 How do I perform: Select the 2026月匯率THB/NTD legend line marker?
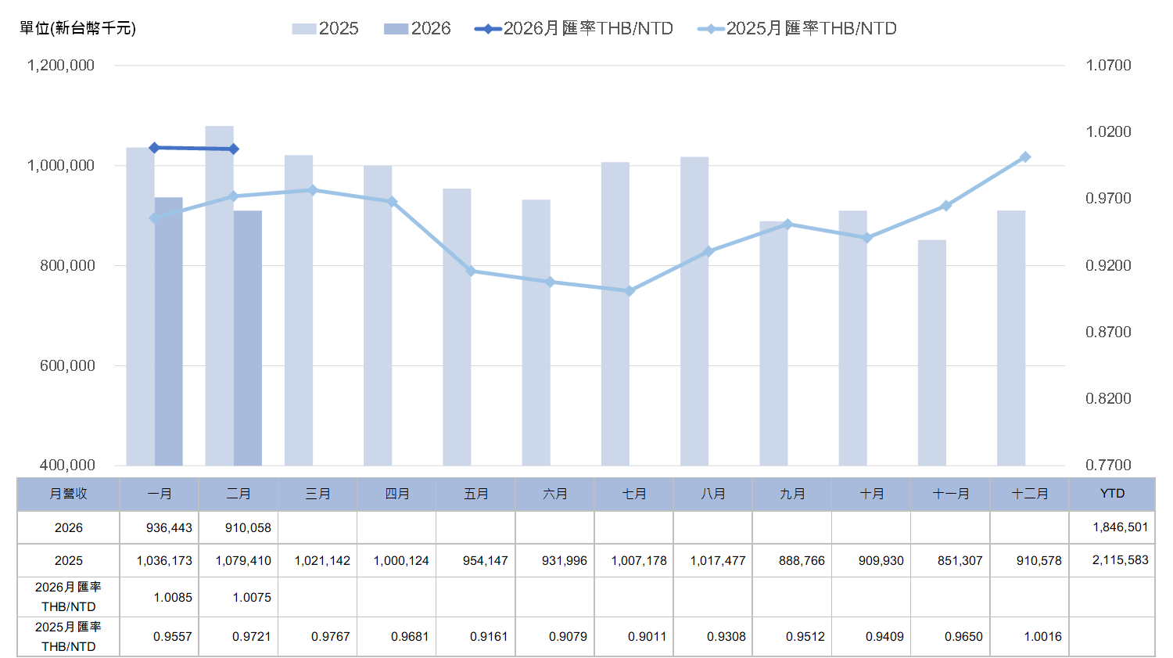(488, 29)
